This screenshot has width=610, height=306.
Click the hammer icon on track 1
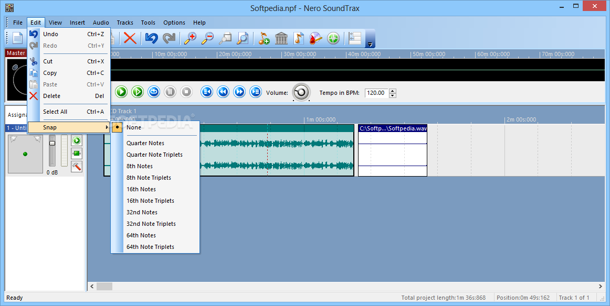[x=77, y=166]
